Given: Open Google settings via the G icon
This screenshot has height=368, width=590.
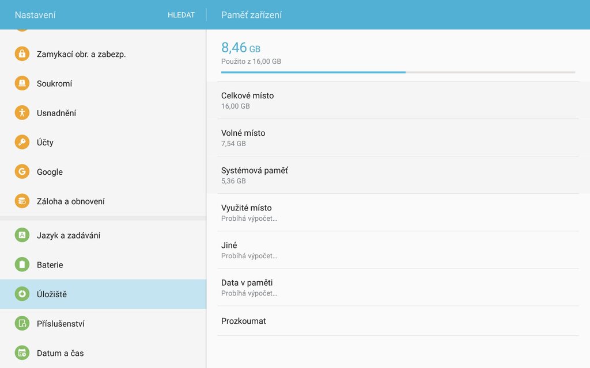Looking at the screenshot, I should coord(21,171).
